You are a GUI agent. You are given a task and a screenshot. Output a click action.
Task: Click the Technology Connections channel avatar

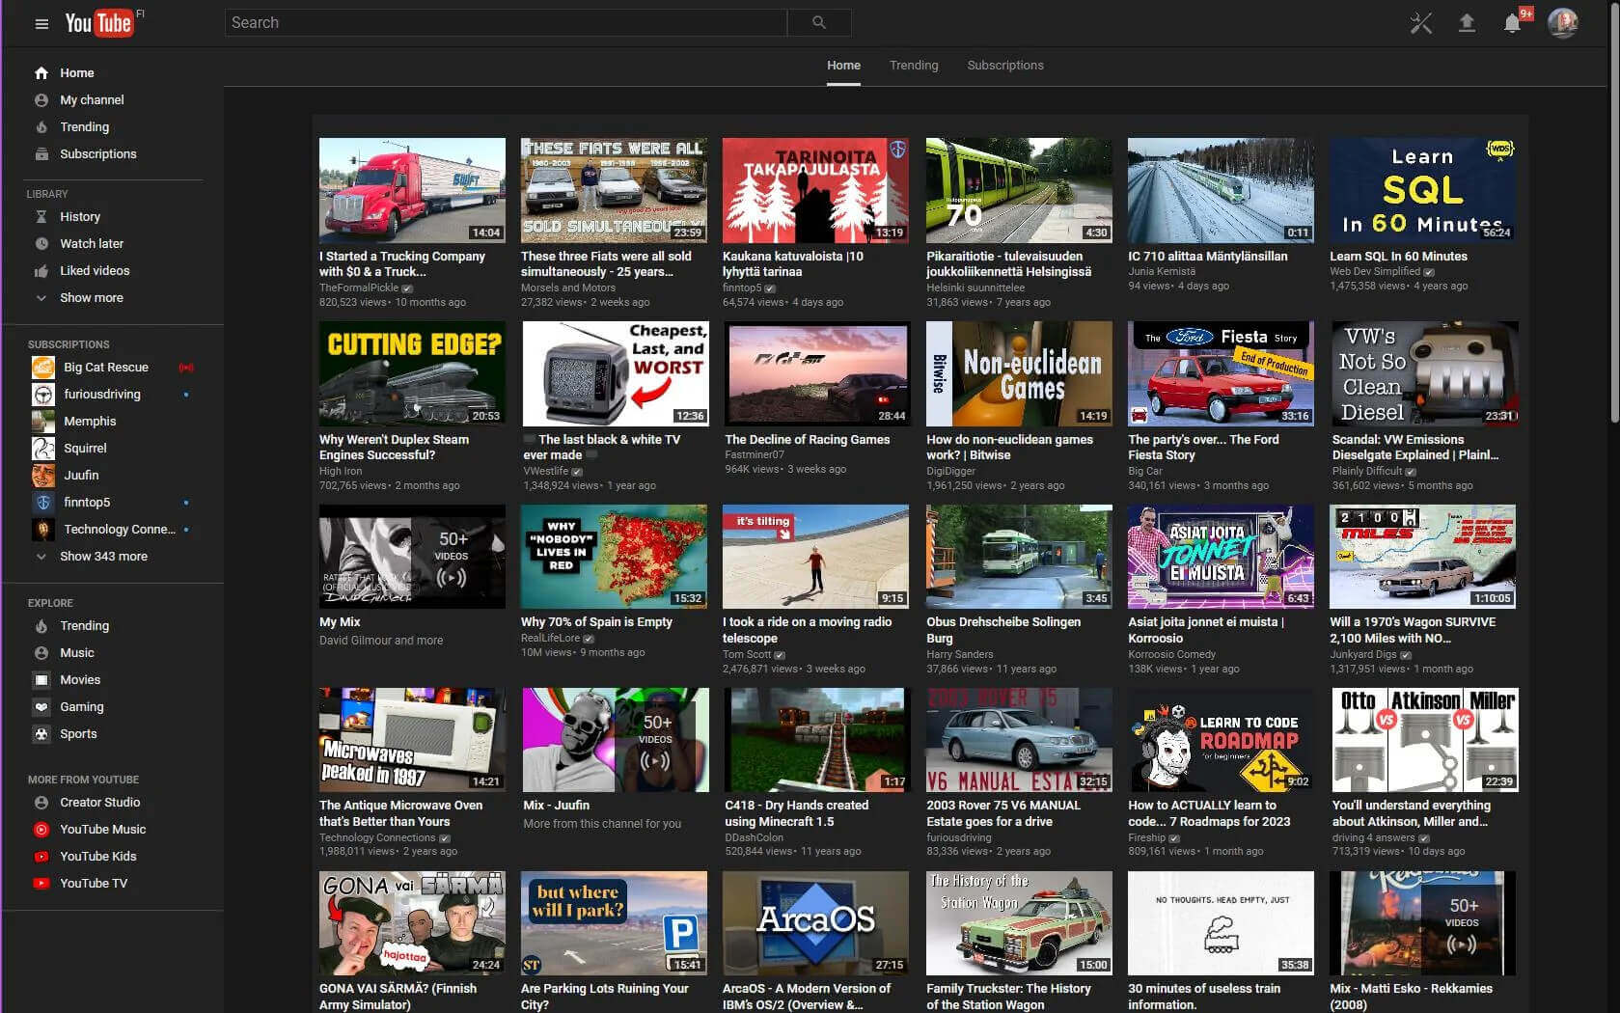(43, 530)
